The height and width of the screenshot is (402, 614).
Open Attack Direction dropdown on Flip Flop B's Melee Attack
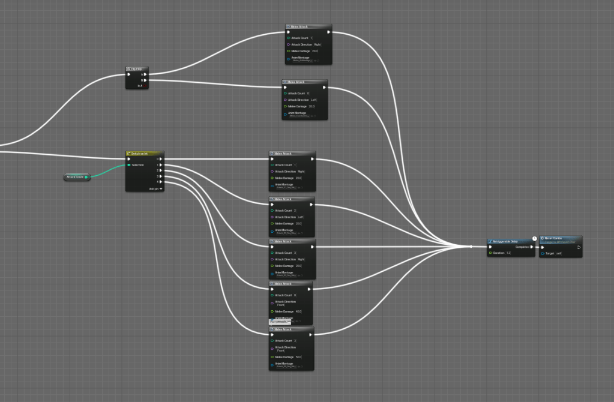tap(312, 100)
